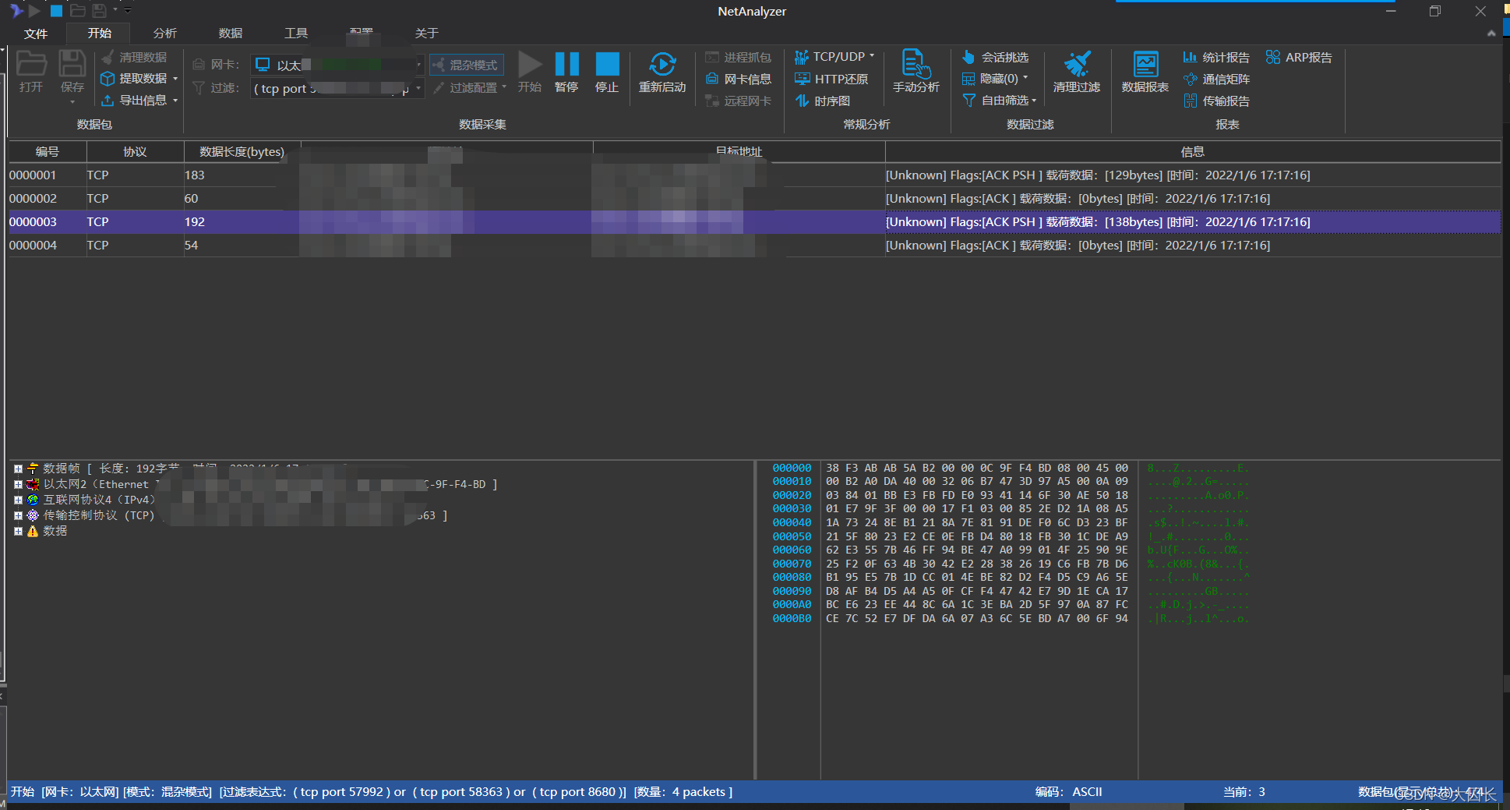Click hex offset 0000B0 row
The width and height of the screenshot is (1510, 810).
[792, 618]
